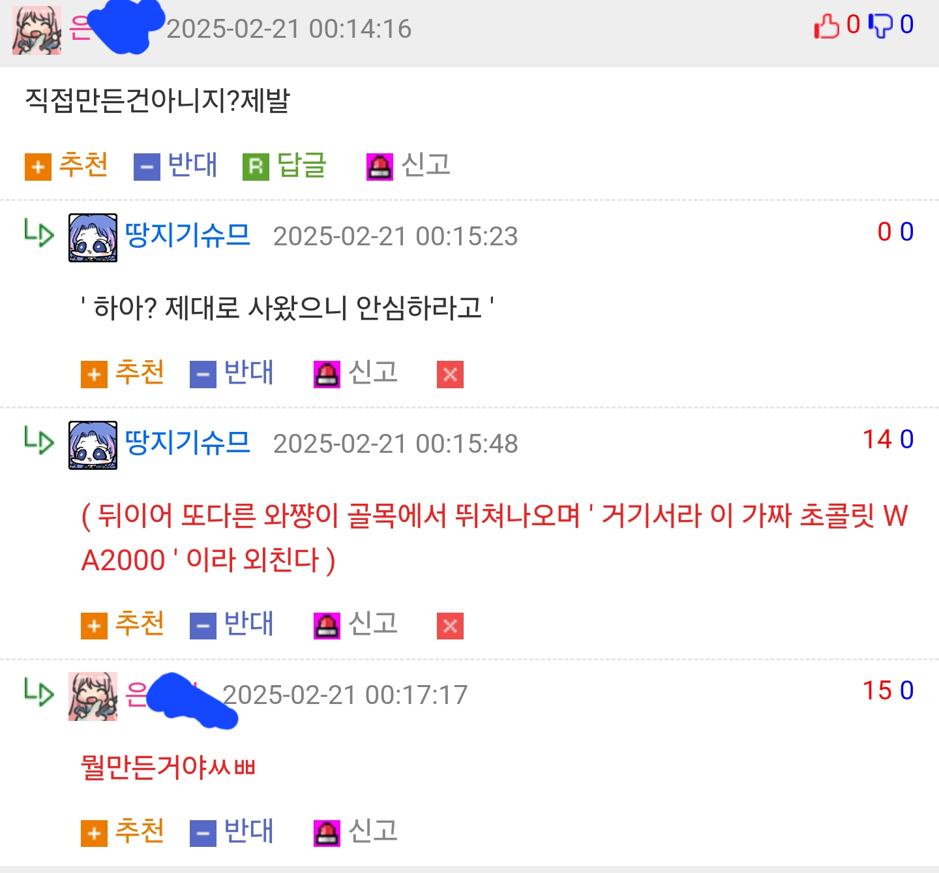Click thumbs-down icon on top comment
This screenshot has height=873, width=939.
click(881, 26)
